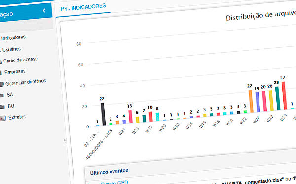Viewport: 296px width, 184px height.
Task: Open the HY - INDICADORES tab
Action: click(x=83, y=7)
